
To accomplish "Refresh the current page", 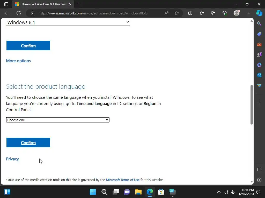I will pos(19,13).
